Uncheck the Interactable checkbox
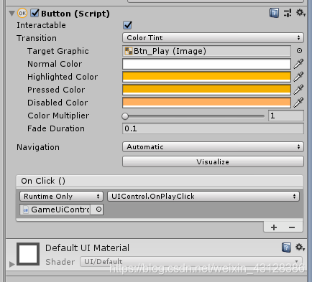 click(x=127, y=25)
